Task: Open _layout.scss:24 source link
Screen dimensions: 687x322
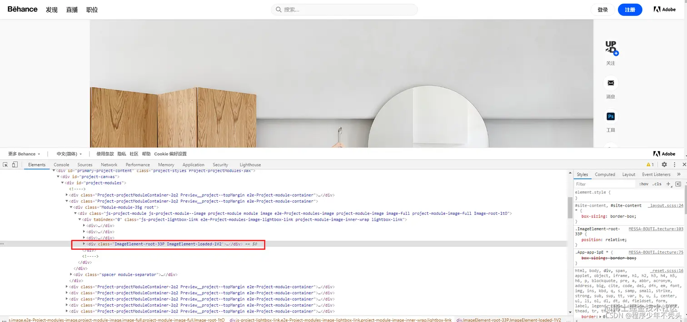Action: (x=666, y=205)
